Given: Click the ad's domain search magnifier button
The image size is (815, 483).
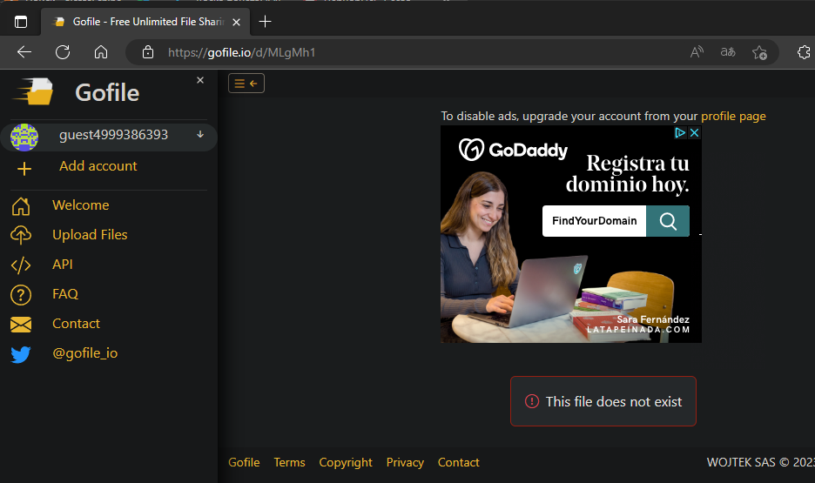Looking at the screenshot, I should tap(668, 221).
